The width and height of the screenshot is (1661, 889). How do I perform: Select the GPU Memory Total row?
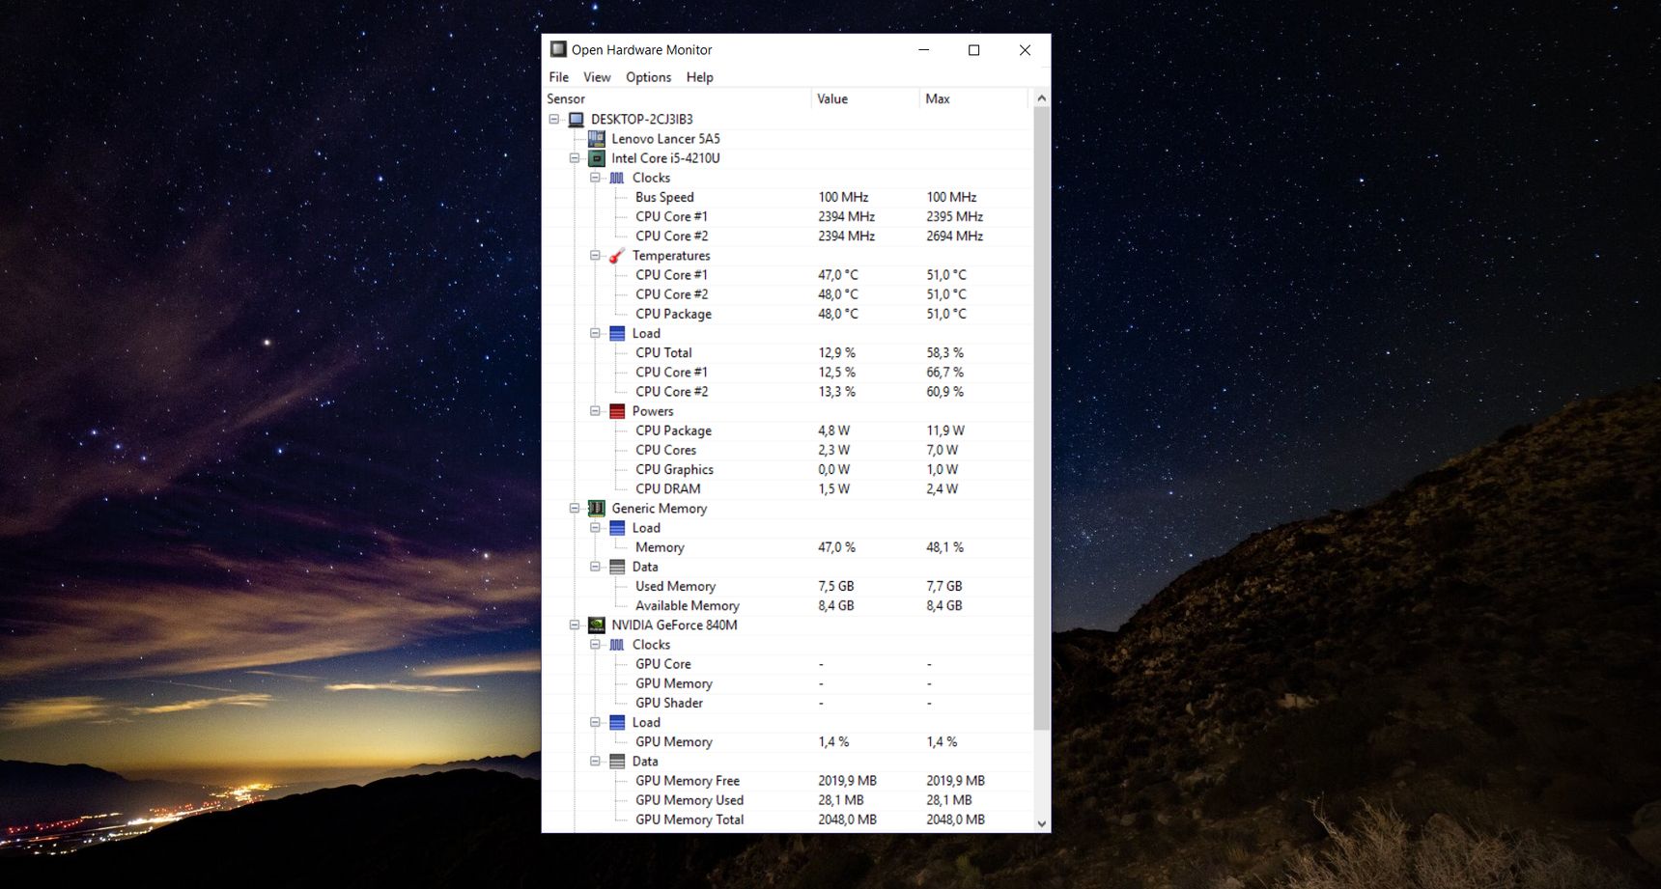click(787, 820)
